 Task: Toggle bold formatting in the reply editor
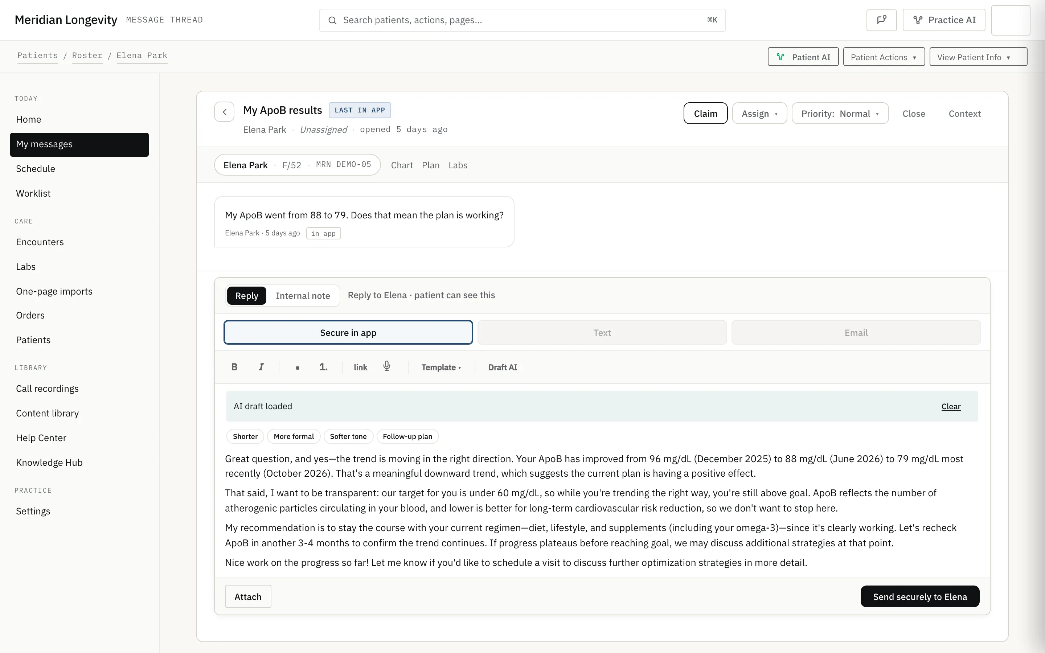(x=234, y=367)
